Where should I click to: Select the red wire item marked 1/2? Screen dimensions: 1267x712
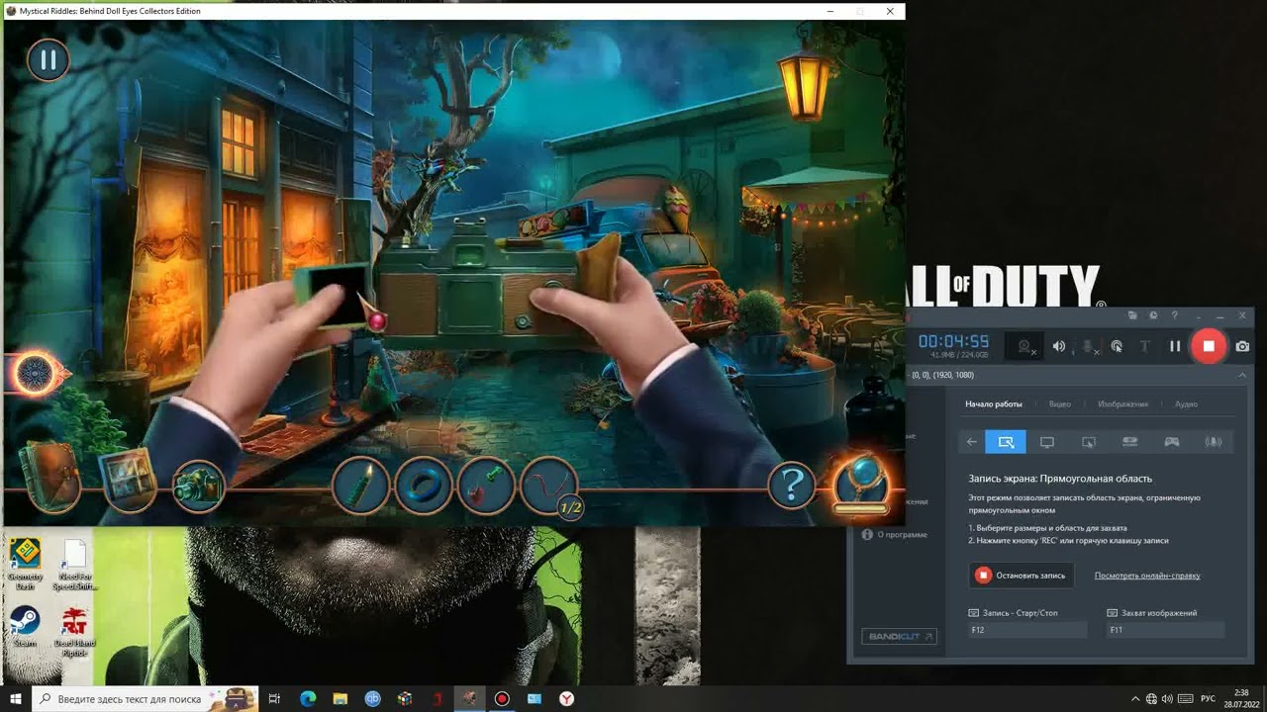549,486
